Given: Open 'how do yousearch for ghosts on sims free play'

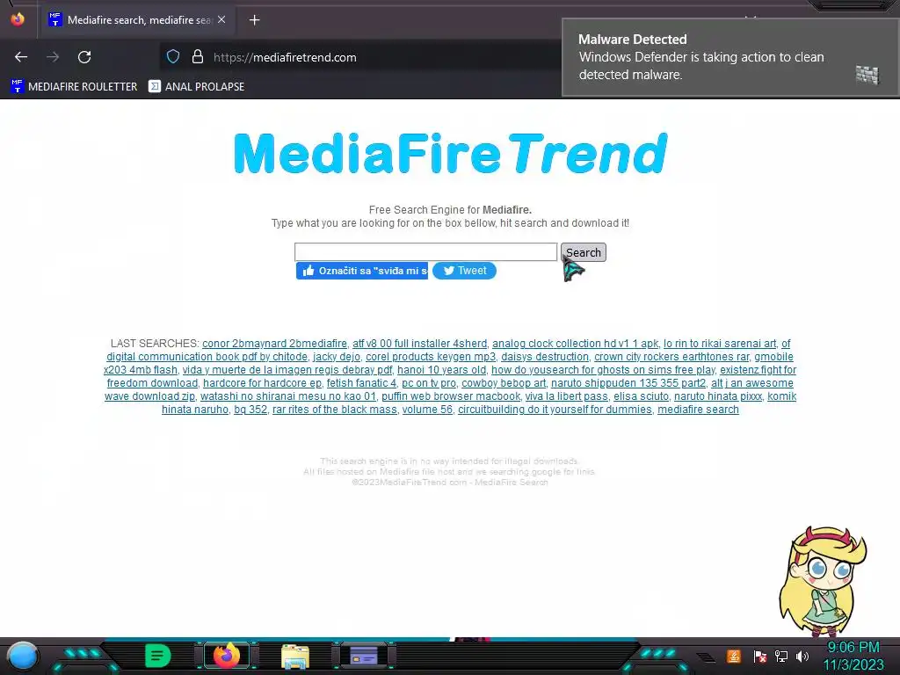Looking at the screenshot, I should [603, 370].
